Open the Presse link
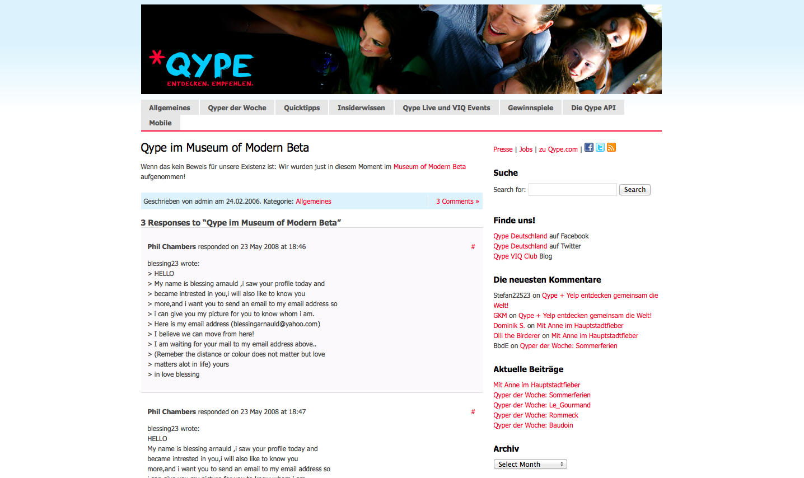 503,149
